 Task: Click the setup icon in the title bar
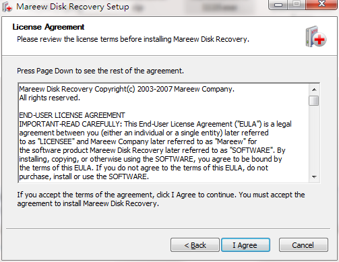coord(7,7)
